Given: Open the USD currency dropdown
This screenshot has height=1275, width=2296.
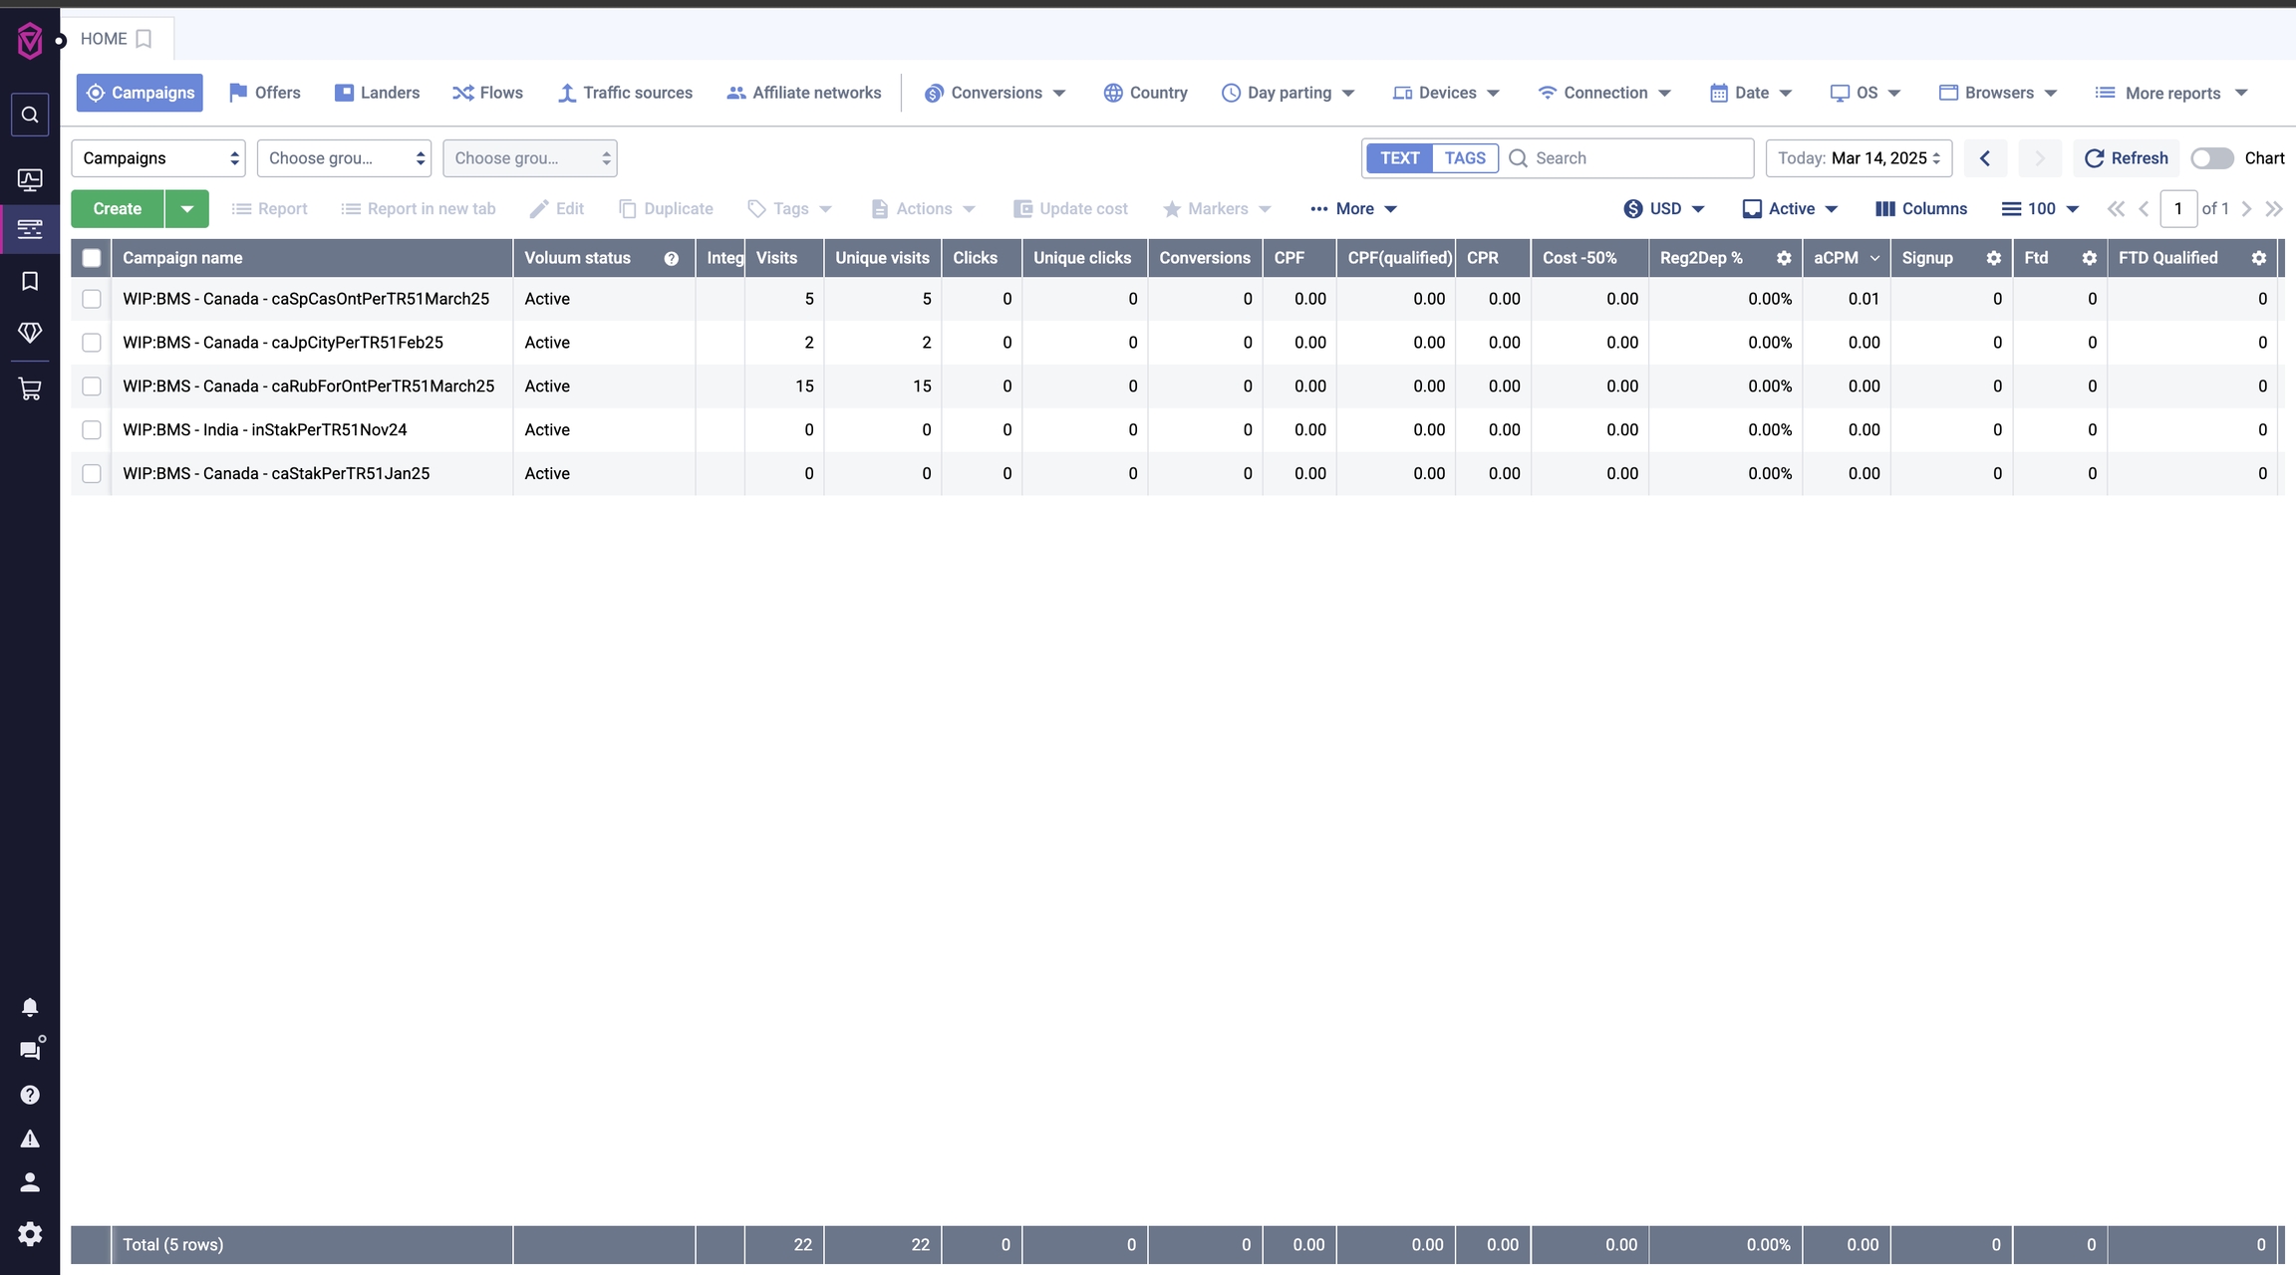Looking at the screenshot, I should [x=1663, y=209].
